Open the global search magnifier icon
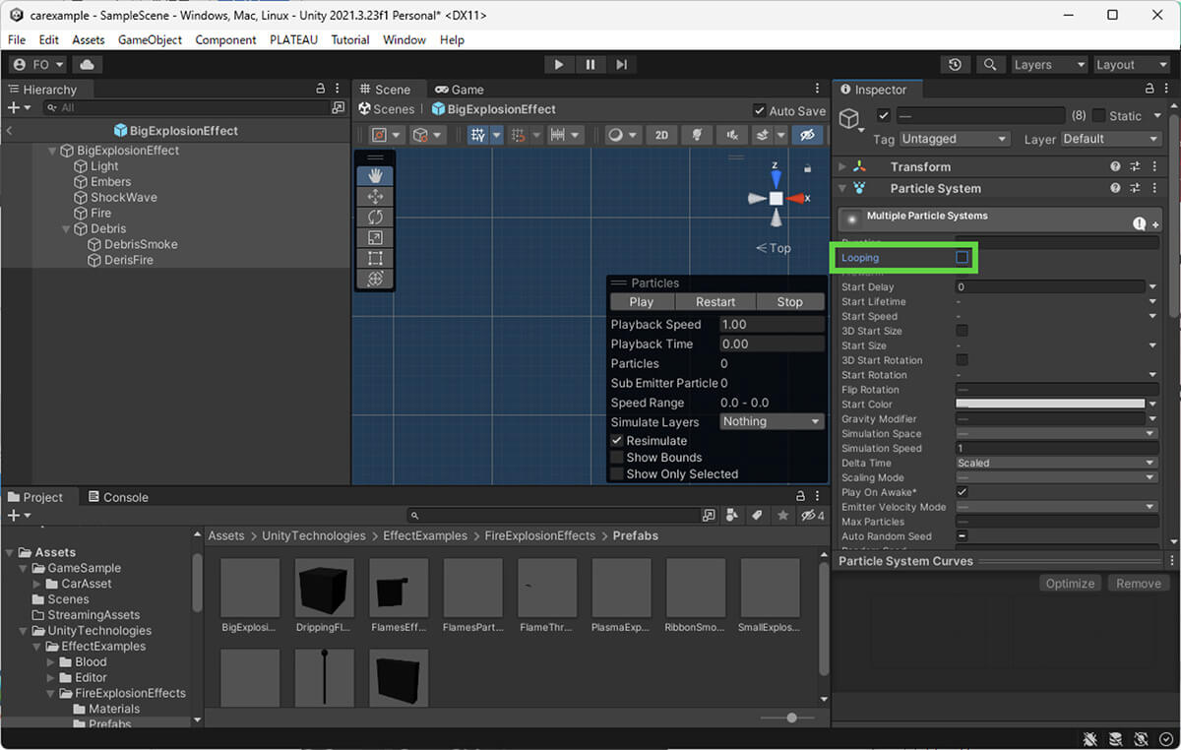 (x=989, y=65)
